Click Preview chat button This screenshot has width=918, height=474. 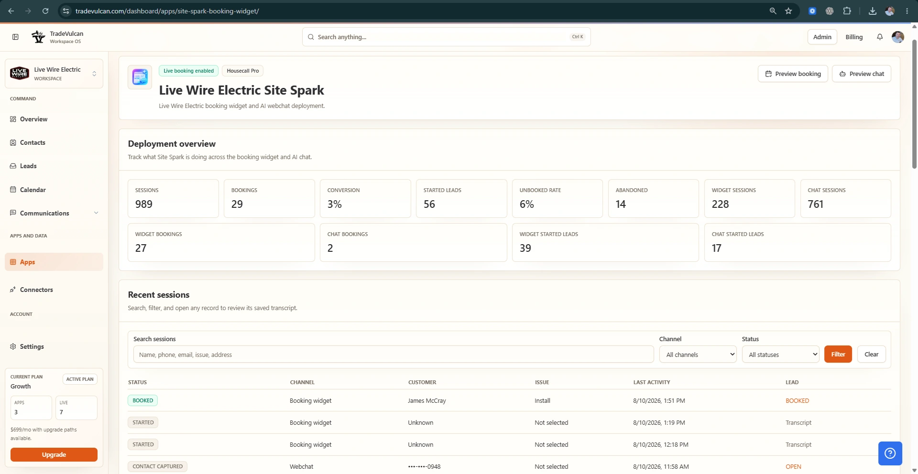(861, 74)
